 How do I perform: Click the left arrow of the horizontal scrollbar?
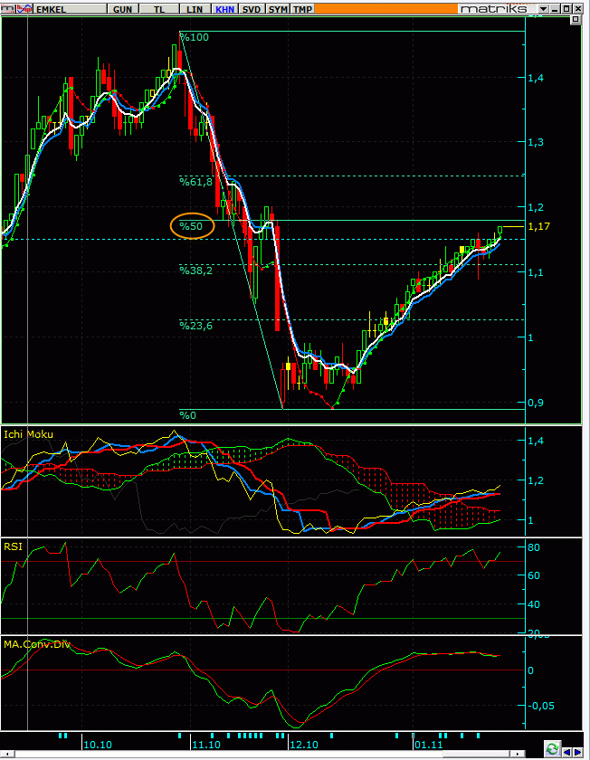[x=7, y=755]
